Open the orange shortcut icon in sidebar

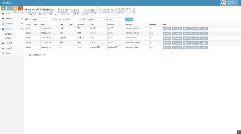click(15, 9)
